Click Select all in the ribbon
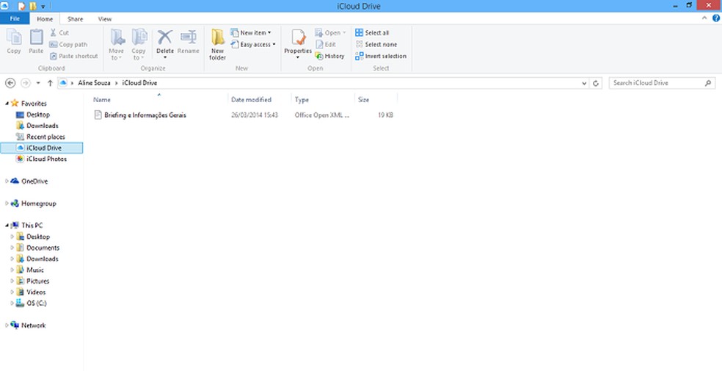 pos(372,33)
